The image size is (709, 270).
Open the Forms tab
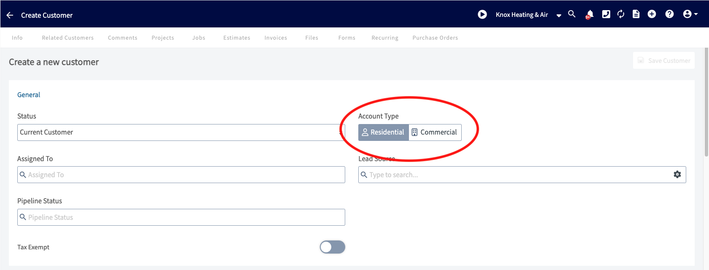coord(347,38)
